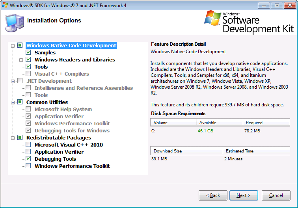The width and height of the screenshot is (298, 208).
Task: Uncheck the Debugging Tools redistributable checkbox
Action: coord(28,159)
